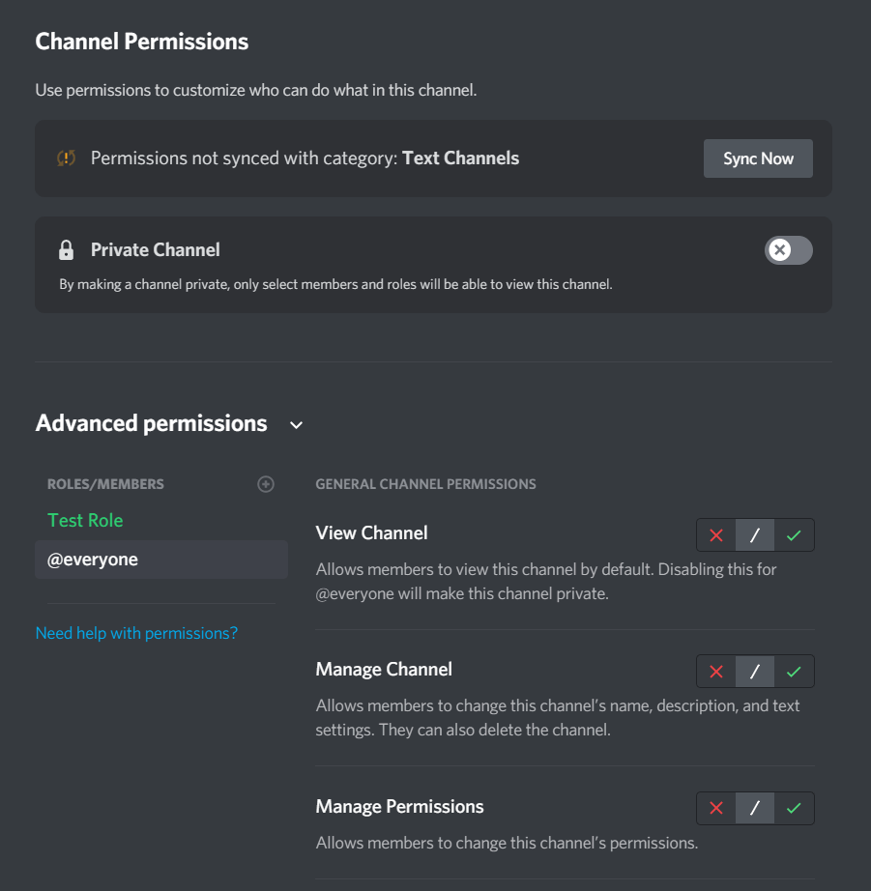The image size is (871, 891).
Task: Click the Advanced permissions heading
Action: pos(152,423)
